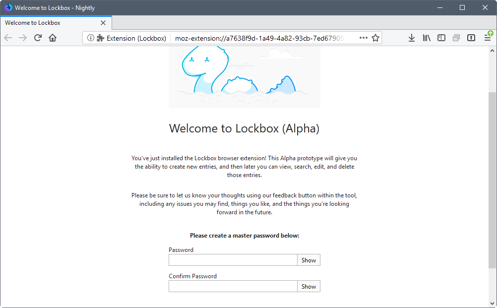
Task: Show the master Password text
Action: point(309,260)
